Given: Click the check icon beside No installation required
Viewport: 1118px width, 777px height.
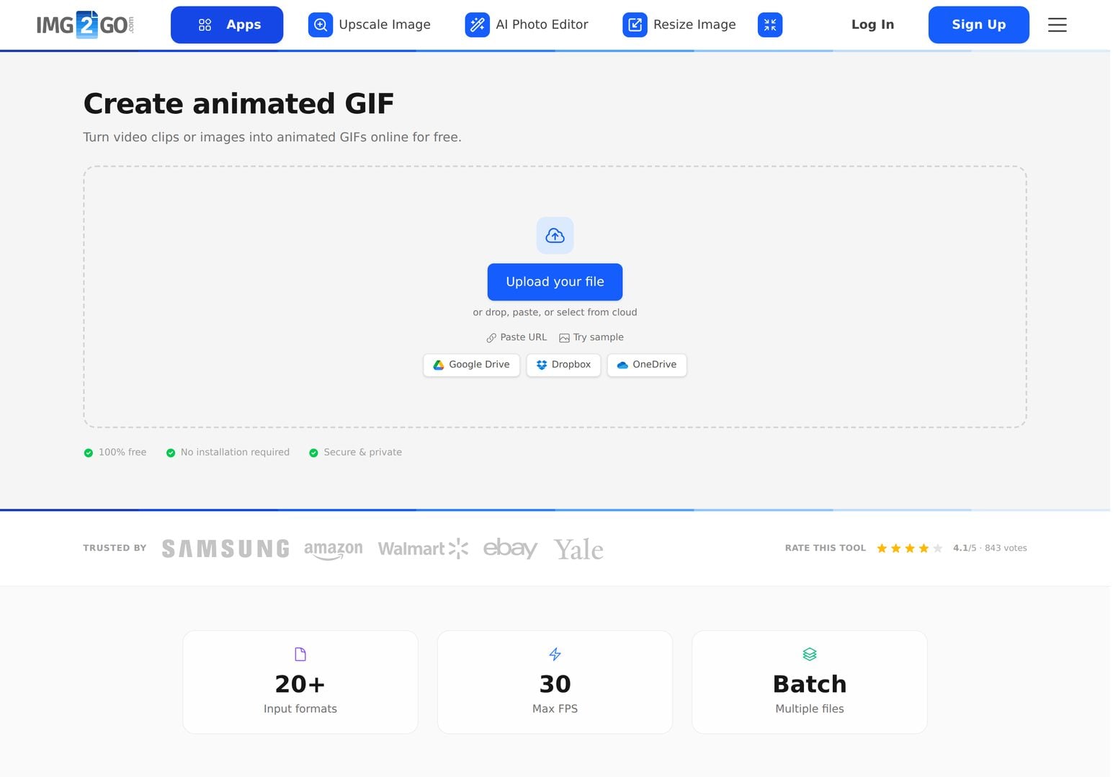Looking at the screenshot, I should point(171,453).
